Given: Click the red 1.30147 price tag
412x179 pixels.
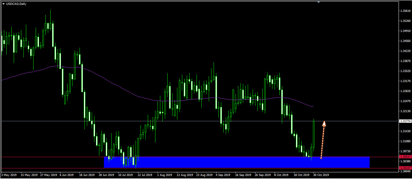Looking at the screenshot, I should coord(405,168).
